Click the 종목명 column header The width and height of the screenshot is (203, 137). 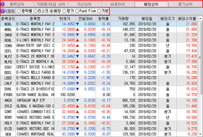tap(35, 19)
